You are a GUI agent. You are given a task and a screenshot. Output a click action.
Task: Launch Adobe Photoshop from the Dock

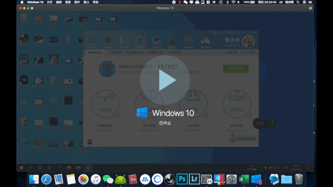click(182, 179)
